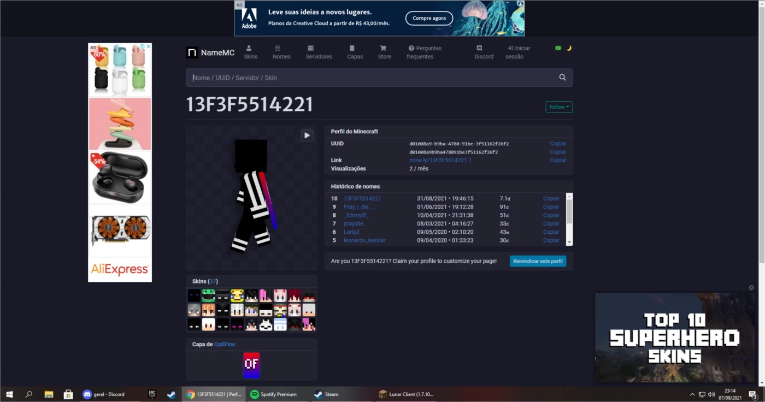
Task: Open the volume control in tray
Action: pos(711,394)
